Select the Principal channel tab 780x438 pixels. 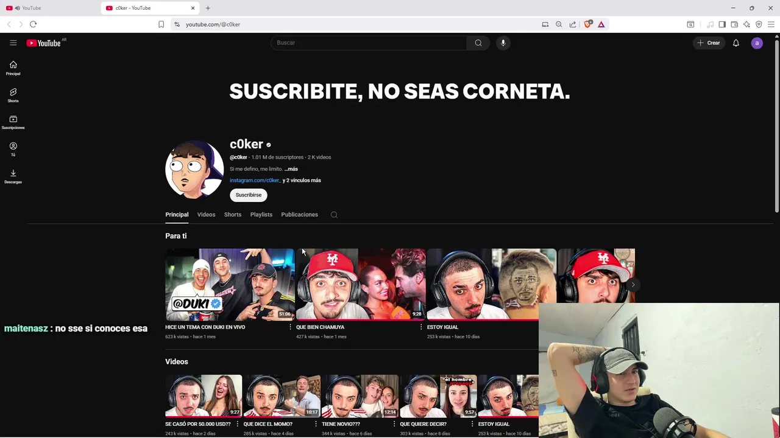[177, 215]
